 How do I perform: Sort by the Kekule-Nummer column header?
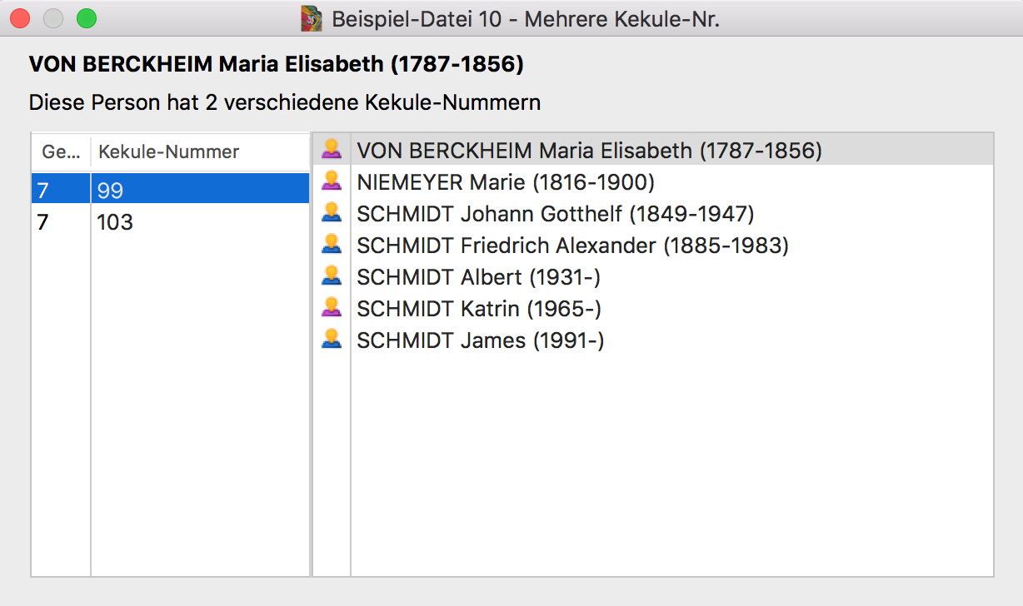pos(200,151)
